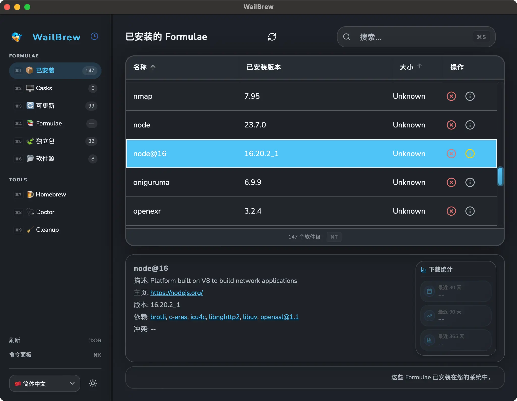
Task: Select the oniguruma row name
Action: (x=151, y=182)
